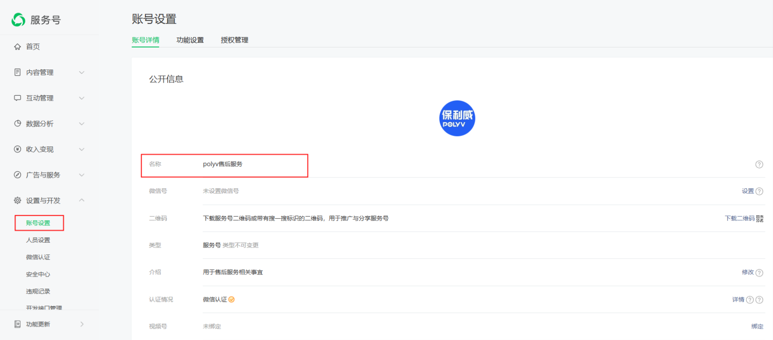
Task: Click the 未绑定 status in the 视频号 row
Action: click(x=212, y=327)
